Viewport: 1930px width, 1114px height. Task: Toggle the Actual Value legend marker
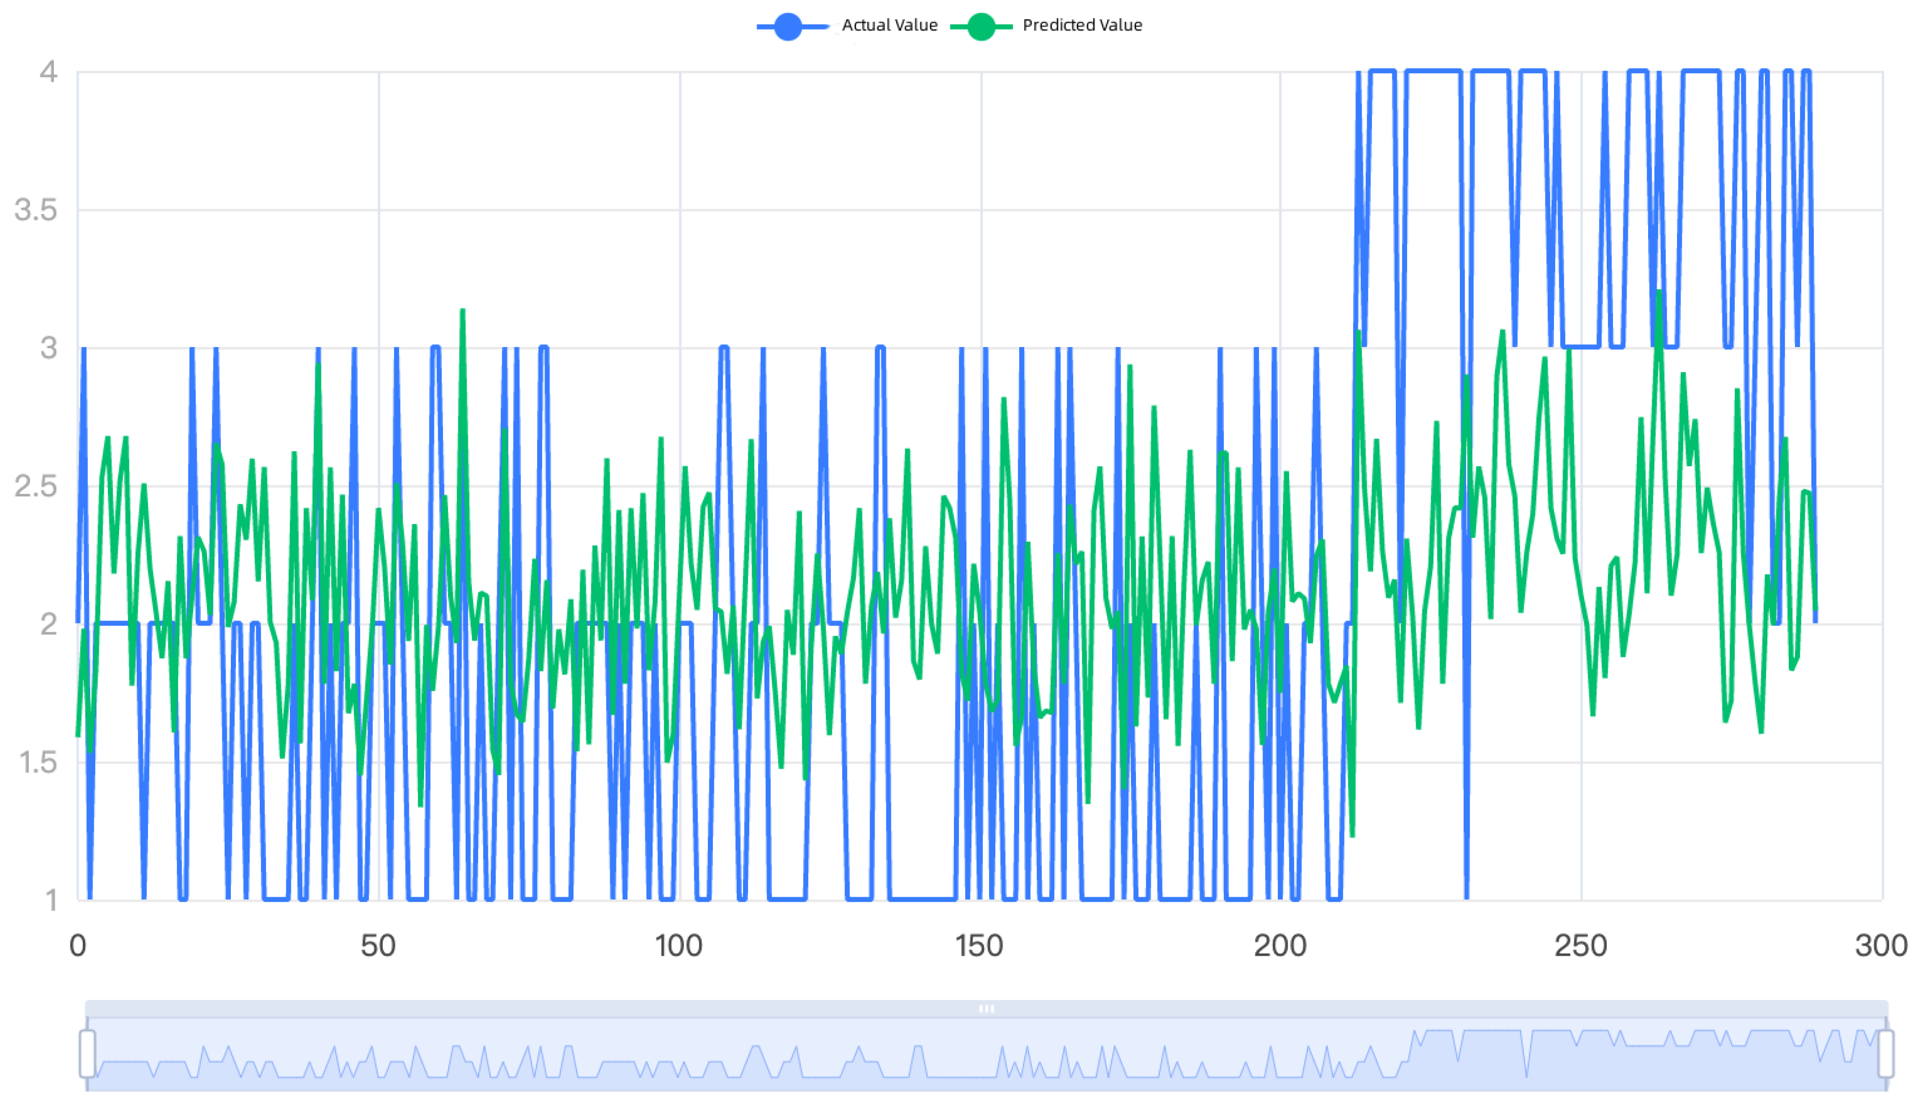788,27
